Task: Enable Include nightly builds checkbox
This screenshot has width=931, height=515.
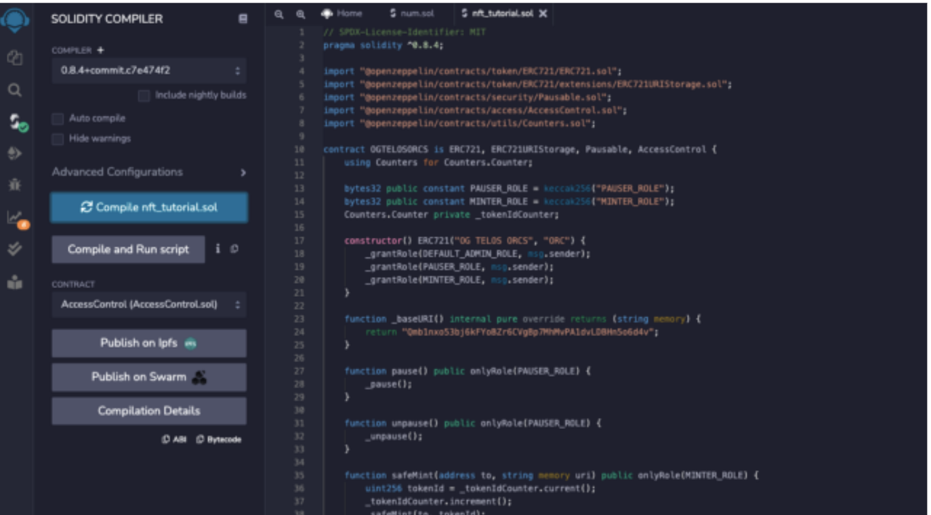Action: coord(144,96)
